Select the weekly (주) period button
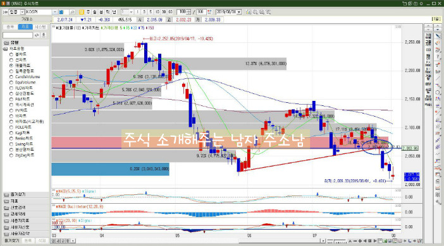444x246 pixels. (x=88, y=12)
